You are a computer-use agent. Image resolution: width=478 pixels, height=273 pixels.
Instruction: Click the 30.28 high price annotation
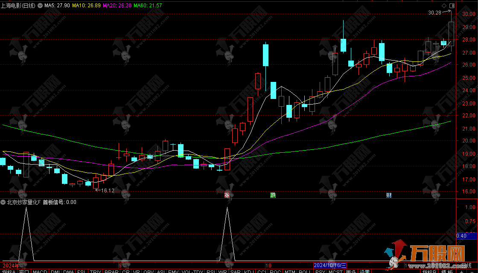point(435,12)
